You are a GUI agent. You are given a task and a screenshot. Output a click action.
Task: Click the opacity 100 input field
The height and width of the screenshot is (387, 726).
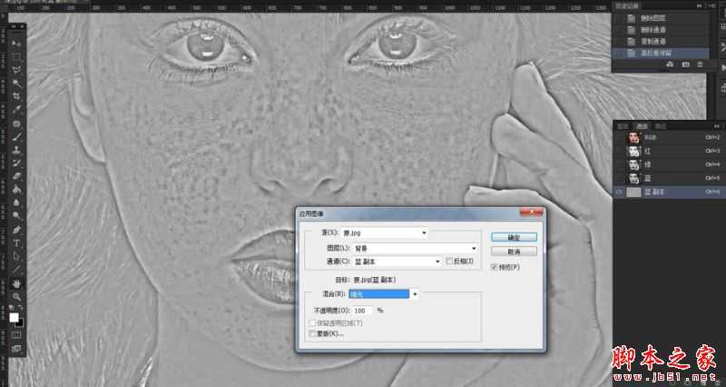click(x=360, y=311)
